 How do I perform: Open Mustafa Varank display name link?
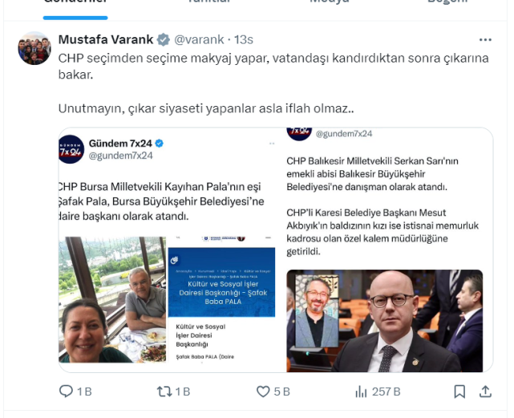tap(106, 39)
